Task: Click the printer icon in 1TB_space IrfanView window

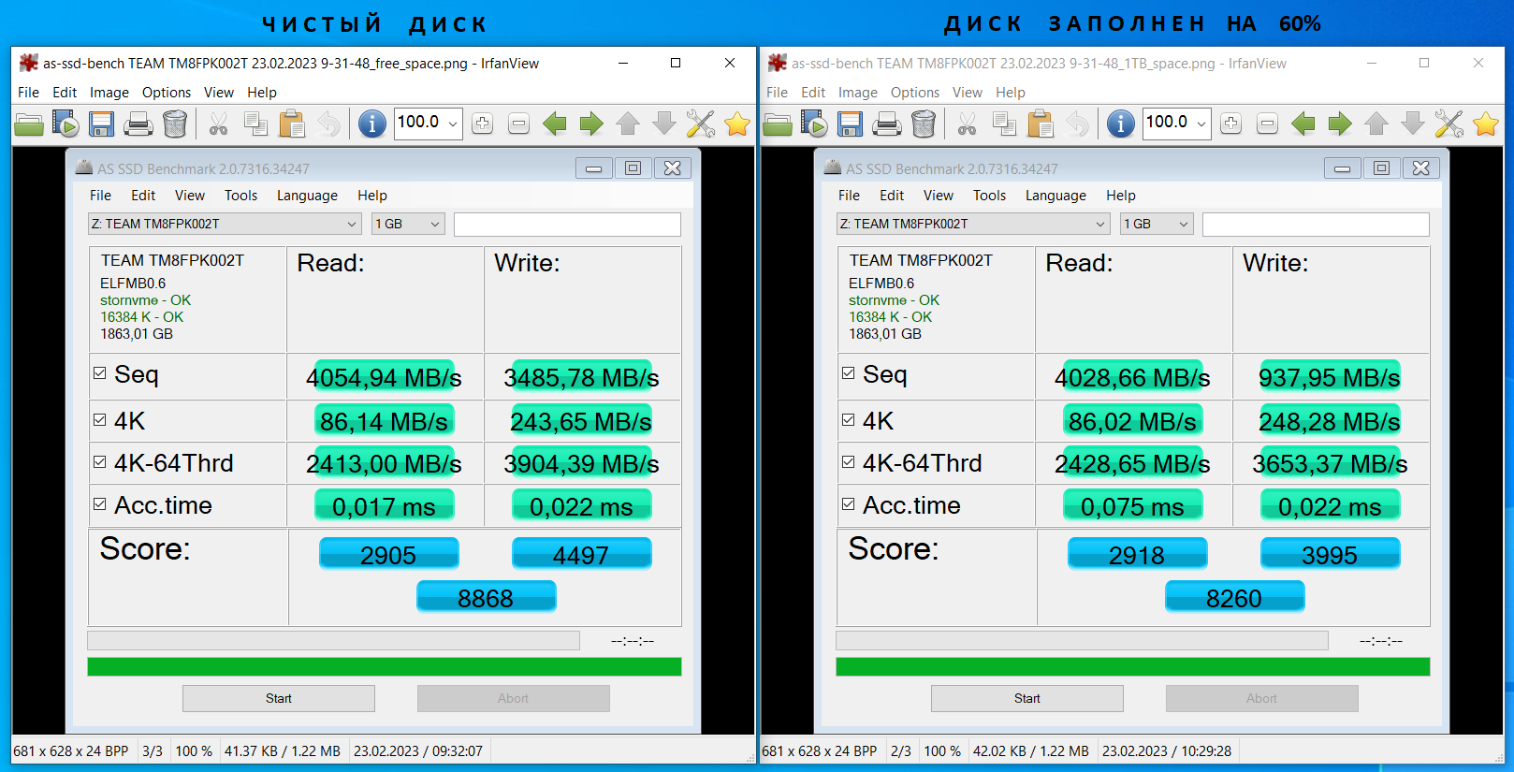Action: click(886, 124)
